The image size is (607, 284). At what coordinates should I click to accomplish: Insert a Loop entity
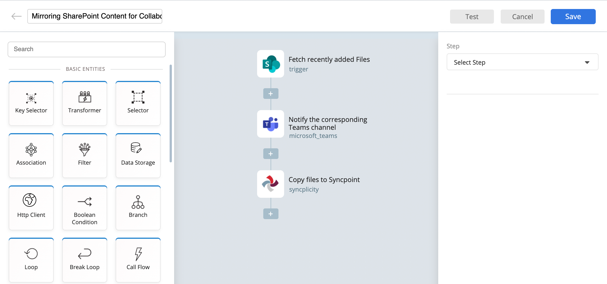point(31,260)
